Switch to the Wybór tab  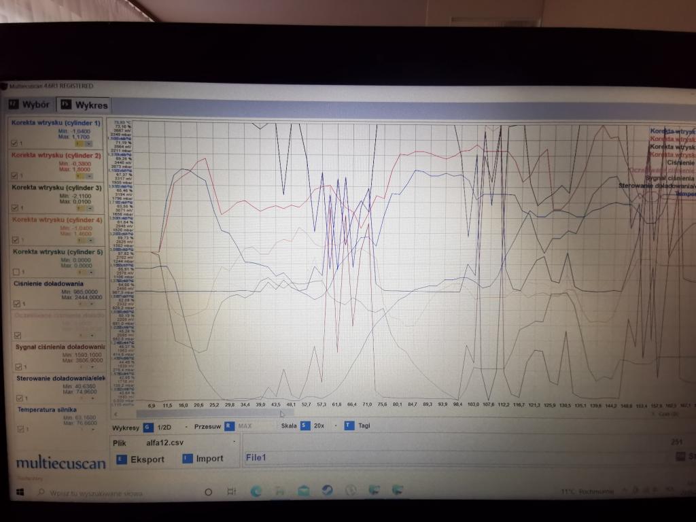click(30, 105)
